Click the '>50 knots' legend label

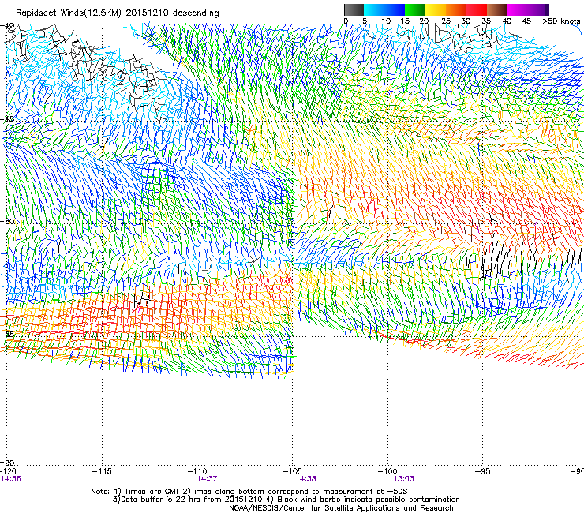click(562, 21)
